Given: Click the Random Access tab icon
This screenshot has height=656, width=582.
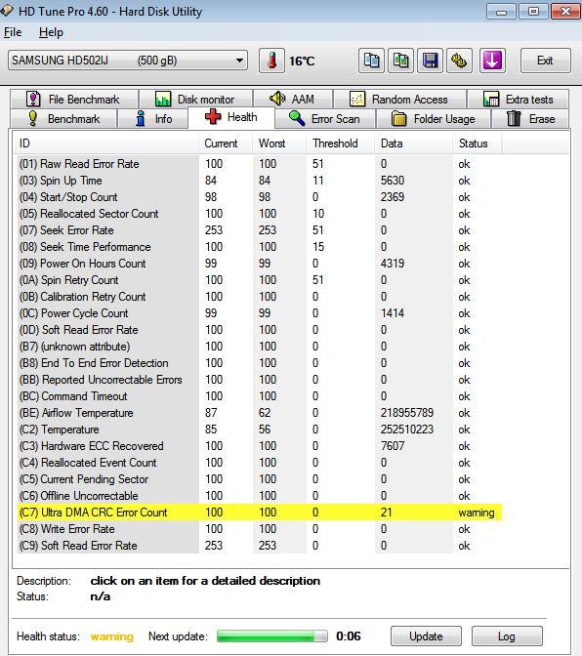Looking at the screenshot, I should point(356,100).
